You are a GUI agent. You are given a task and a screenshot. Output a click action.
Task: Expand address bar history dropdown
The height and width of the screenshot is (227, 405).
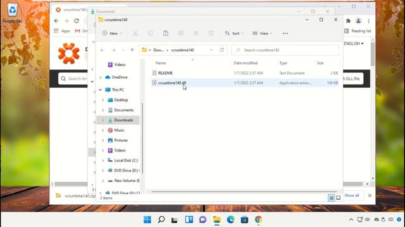click(211, 50)
